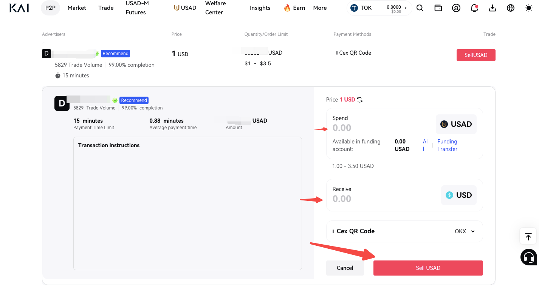Open the OKX payment dropdown
539x285 pixels.
tap(465, 231)
